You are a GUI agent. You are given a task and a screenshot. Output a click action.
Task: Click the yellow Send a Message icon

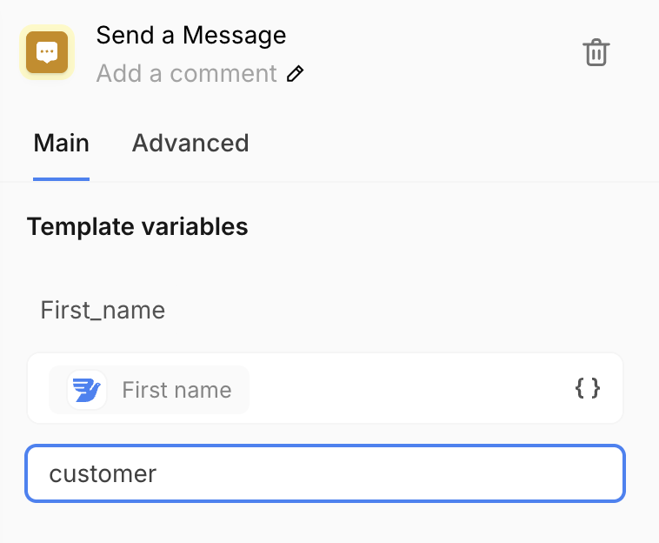[47, 53]
